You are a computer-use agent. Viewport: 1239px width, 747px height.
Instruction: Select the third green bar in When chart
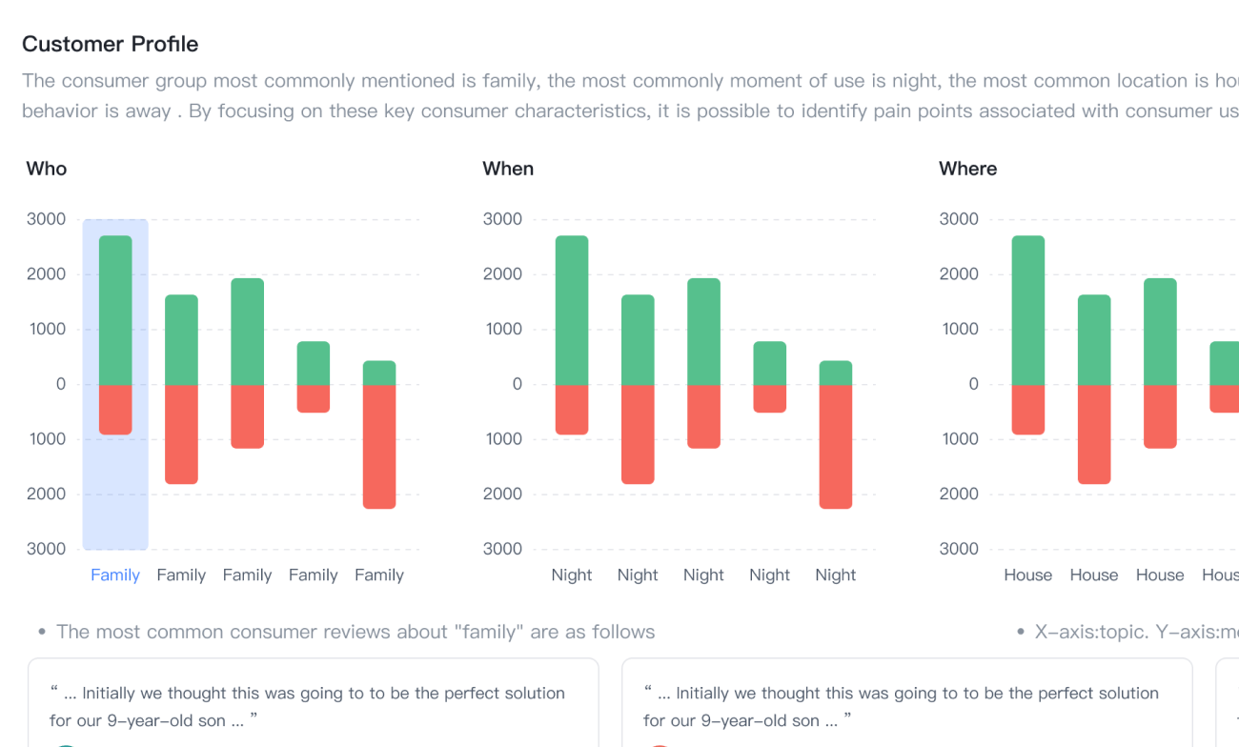703,332
